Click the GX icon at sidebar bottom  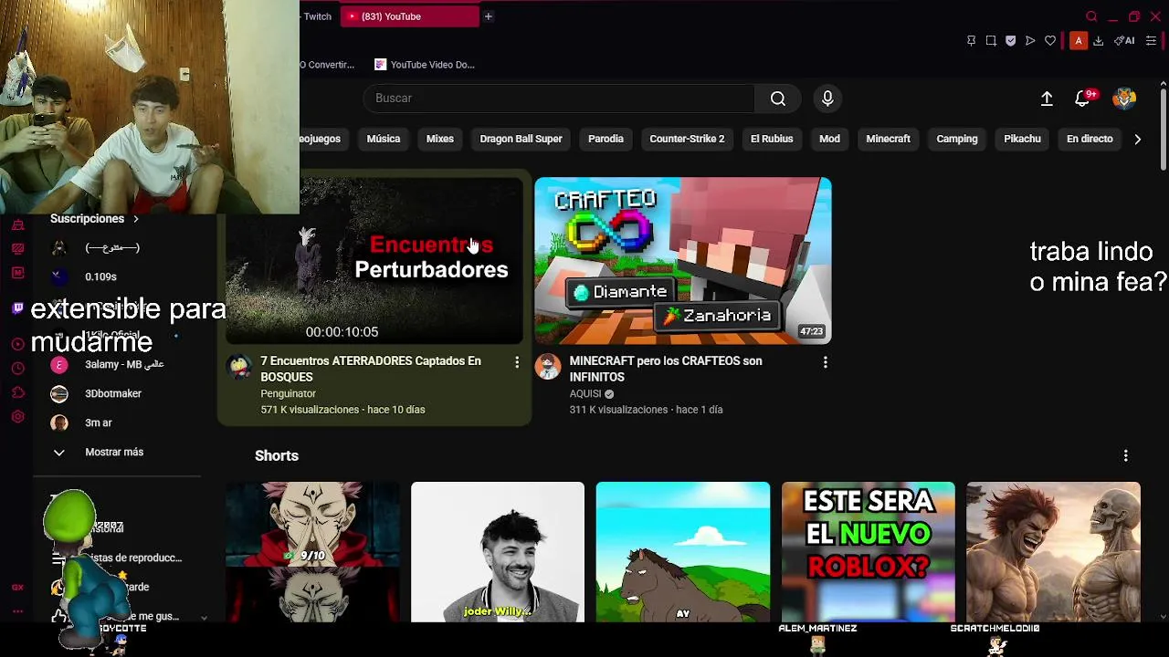(17, 587)
